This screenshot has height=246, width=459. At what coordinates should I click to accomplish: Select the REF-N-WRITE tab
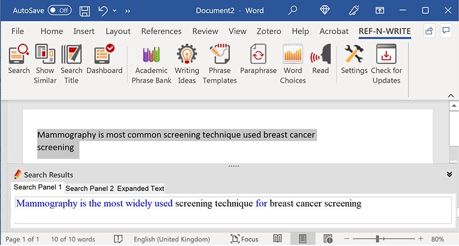tap(384, 31)
